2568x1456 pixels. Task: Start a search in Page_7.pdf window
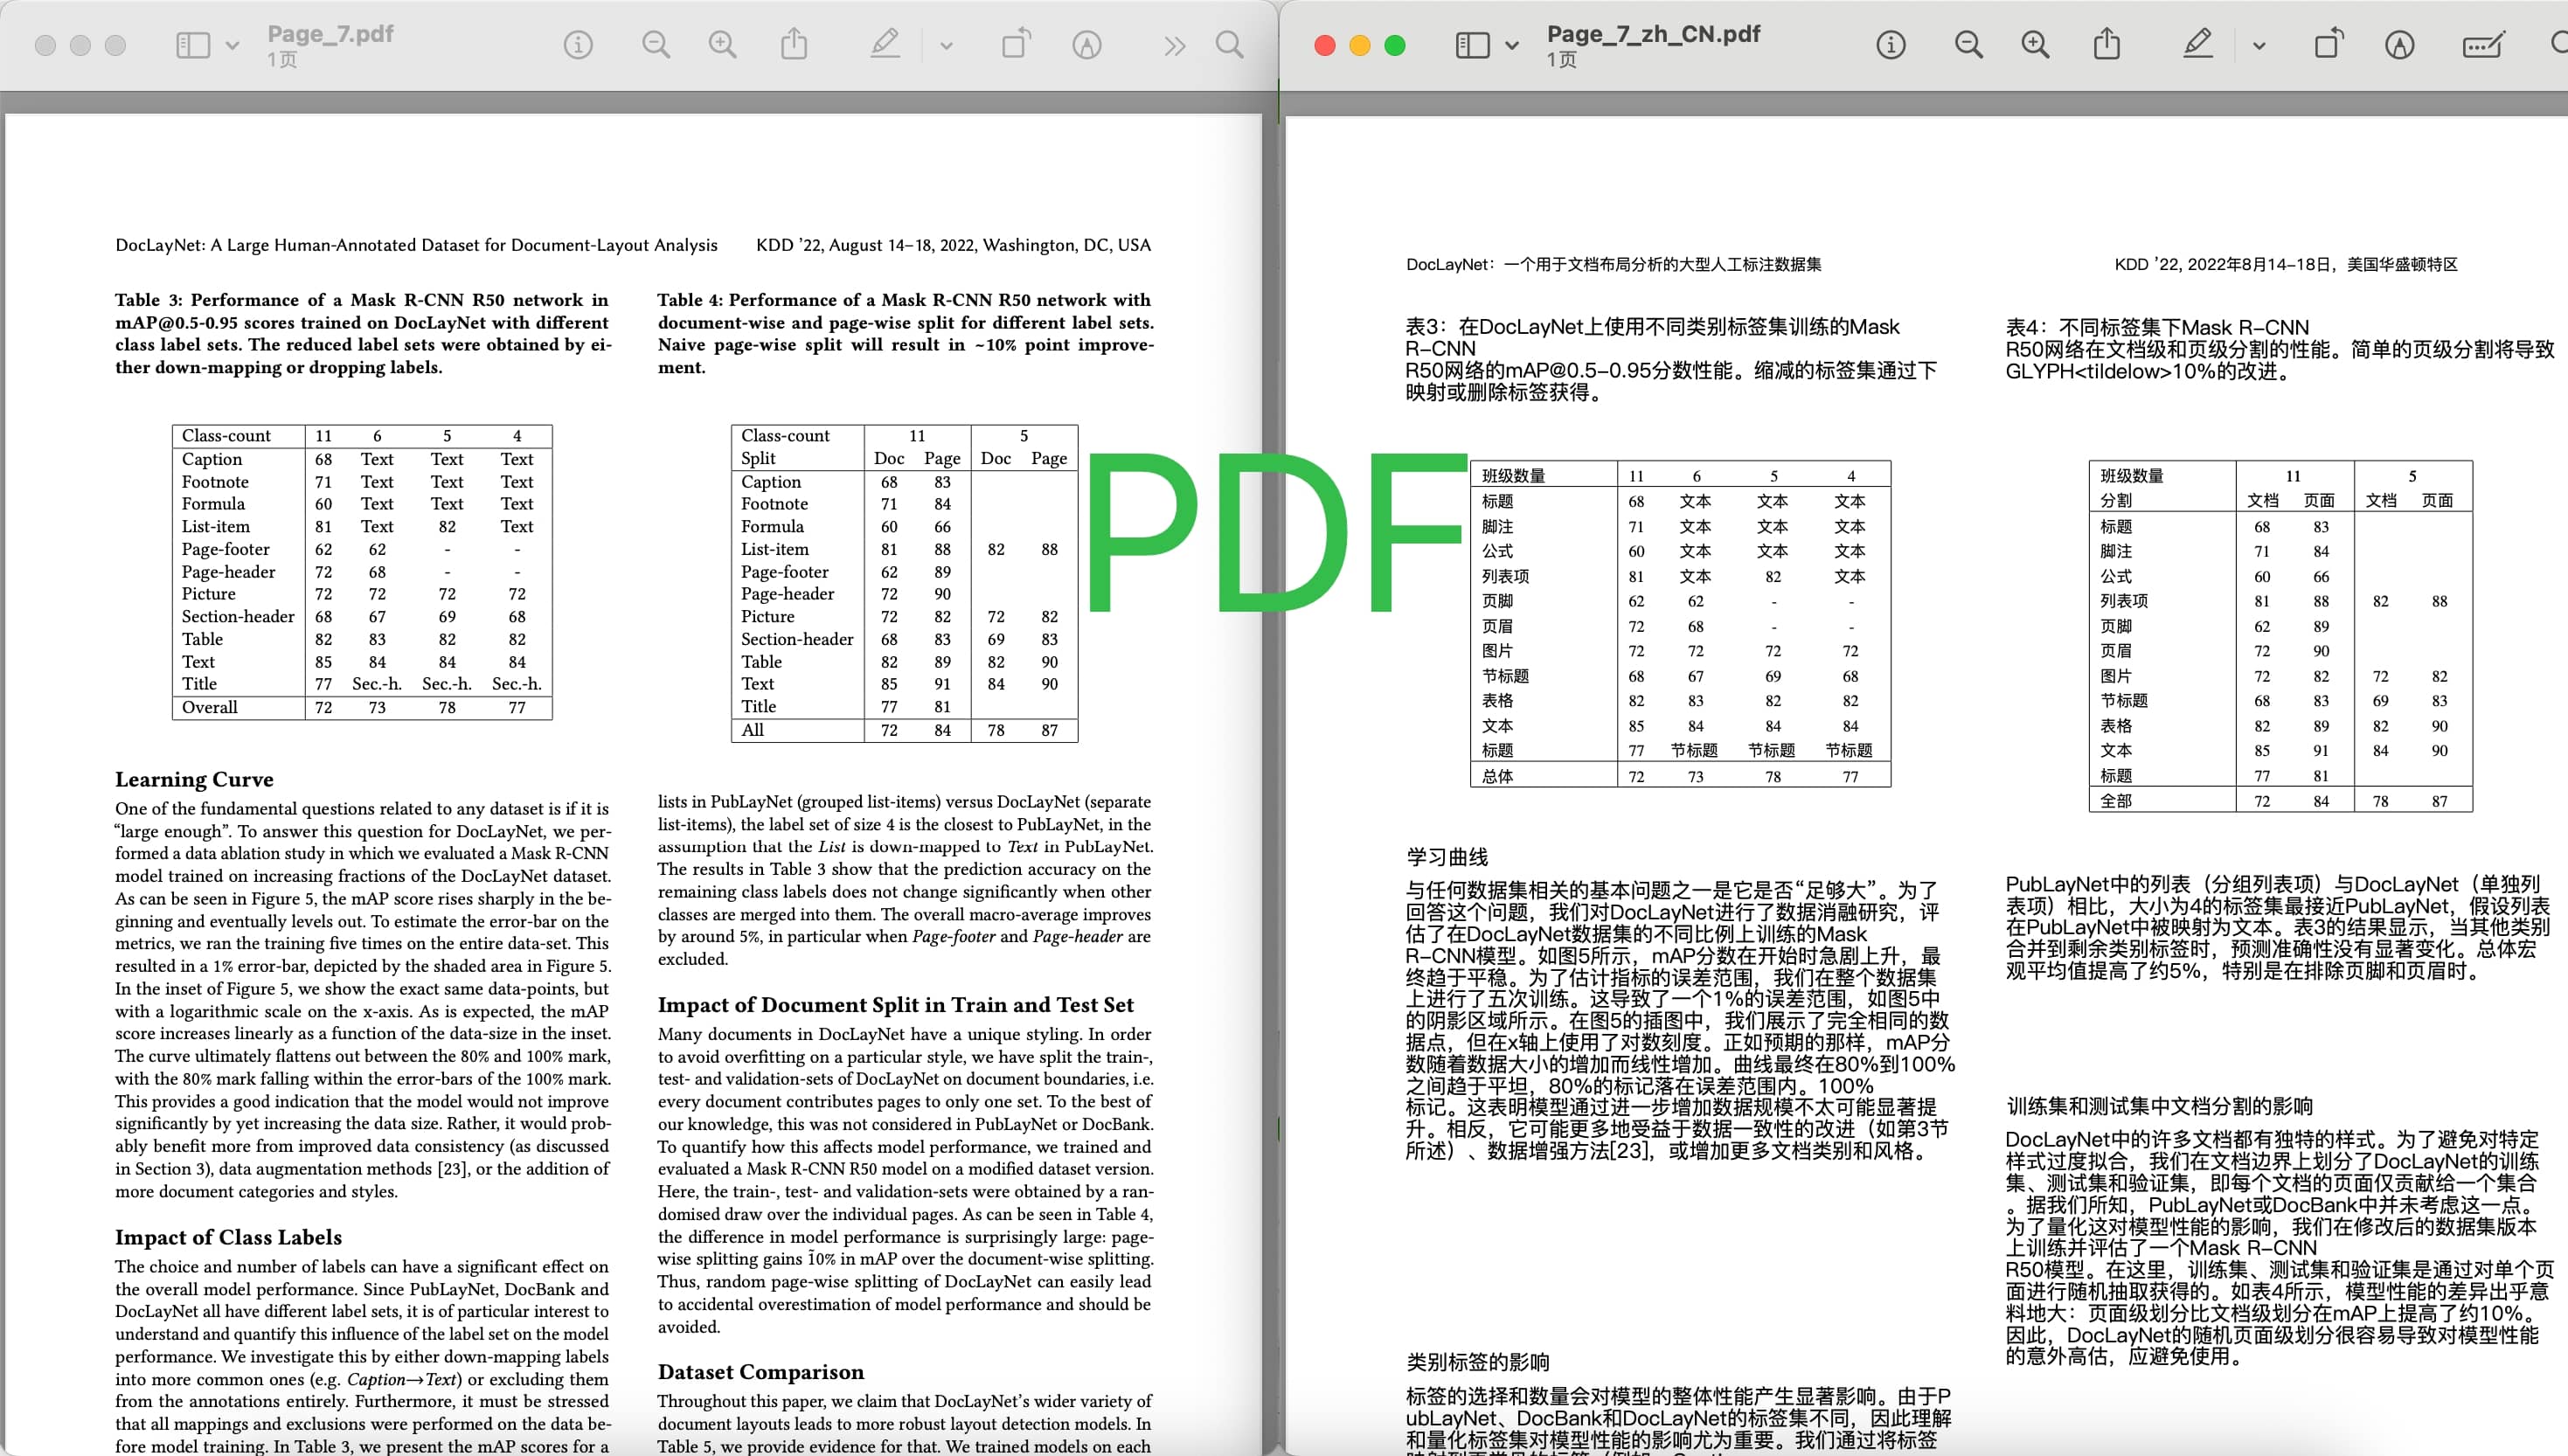tap(1230, 44)
